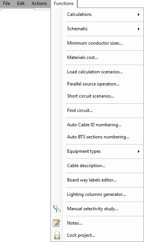The width and height of the screenshot is (144, 242).
Task: Open the File menu
Action: [x=6, y=3]
